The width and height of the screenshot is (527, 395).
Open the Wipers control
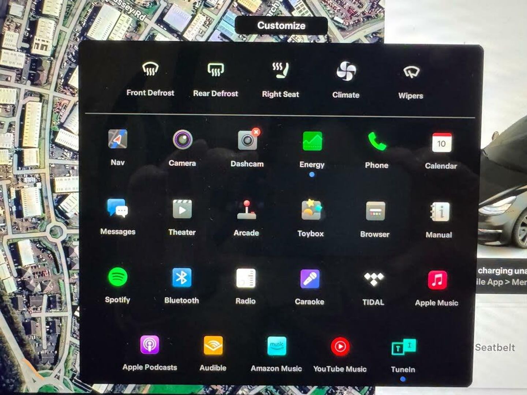click(411, 82)
